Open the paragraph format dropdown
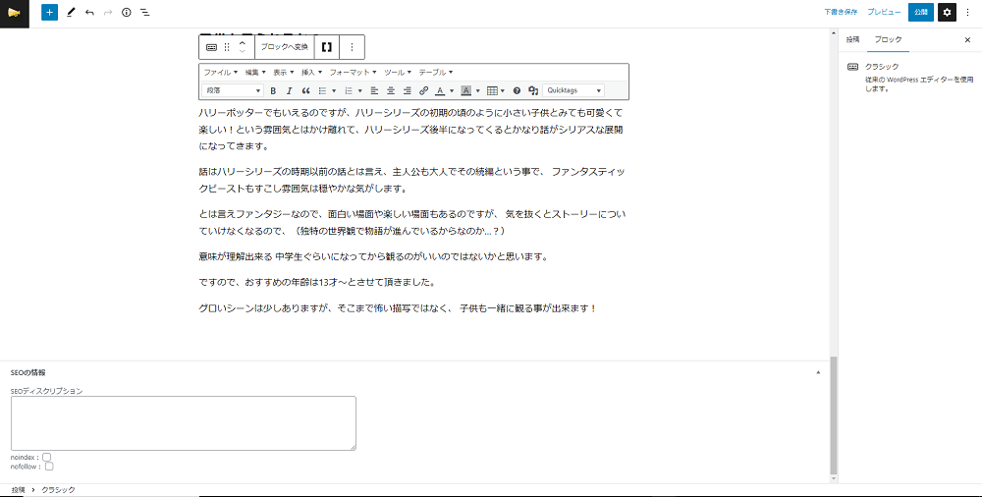Viewport: 982px width, 497px height. [233, 91]
